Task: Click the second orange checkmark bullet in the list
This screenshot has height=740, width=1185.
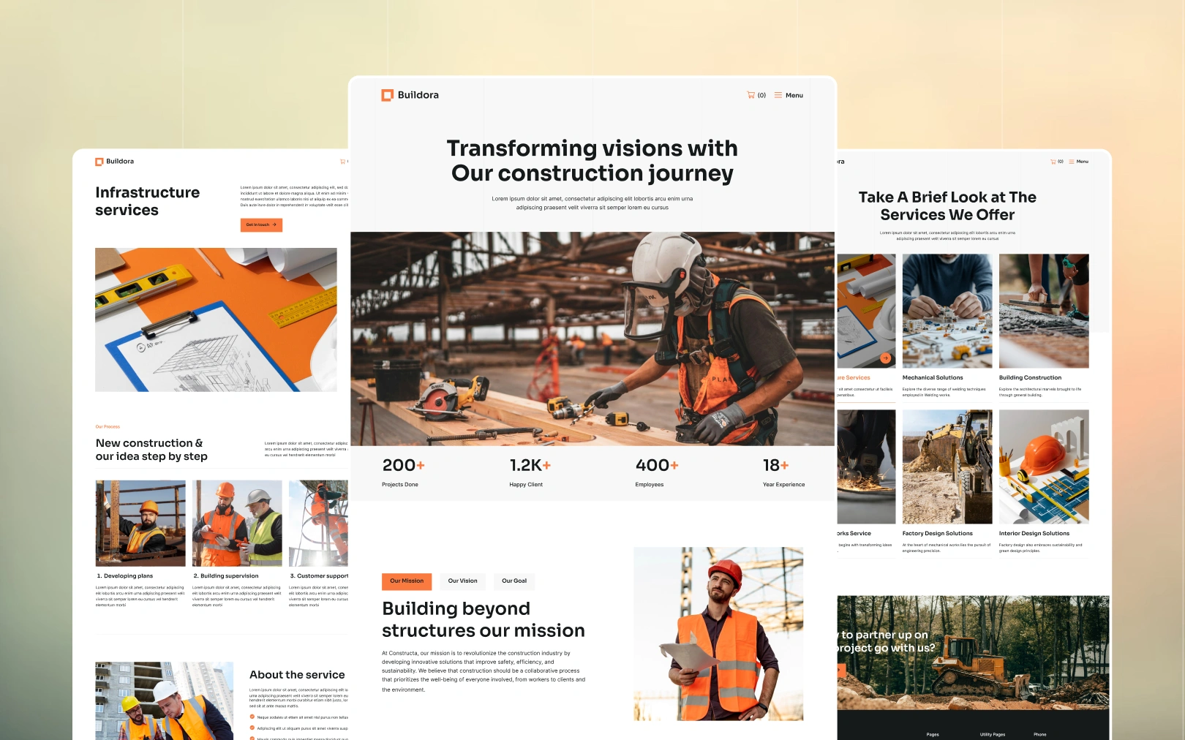Action: [x=252, y=728]
